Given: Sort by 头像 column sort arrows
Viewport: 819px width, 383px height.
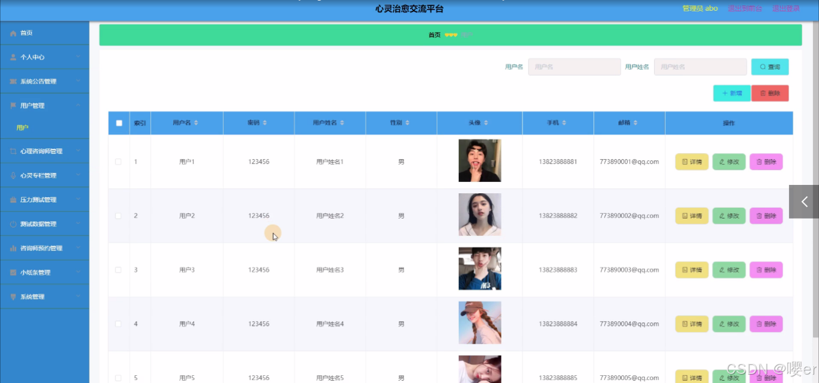Looking at the screenshot, I should tap(486, 122).
